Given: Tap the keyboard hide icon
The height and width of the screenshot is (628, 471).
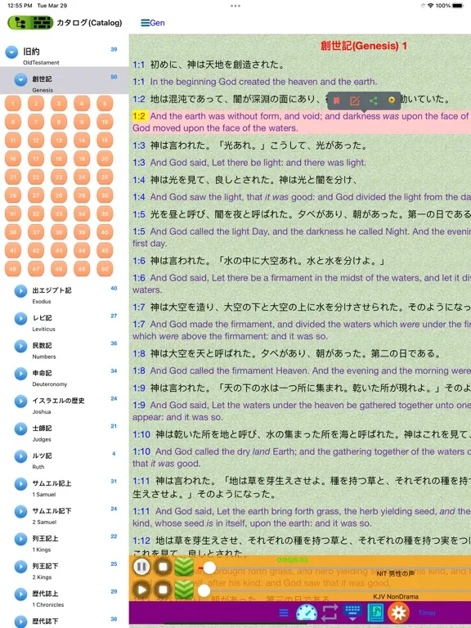Looking at the screenshot, I should 352,612.
